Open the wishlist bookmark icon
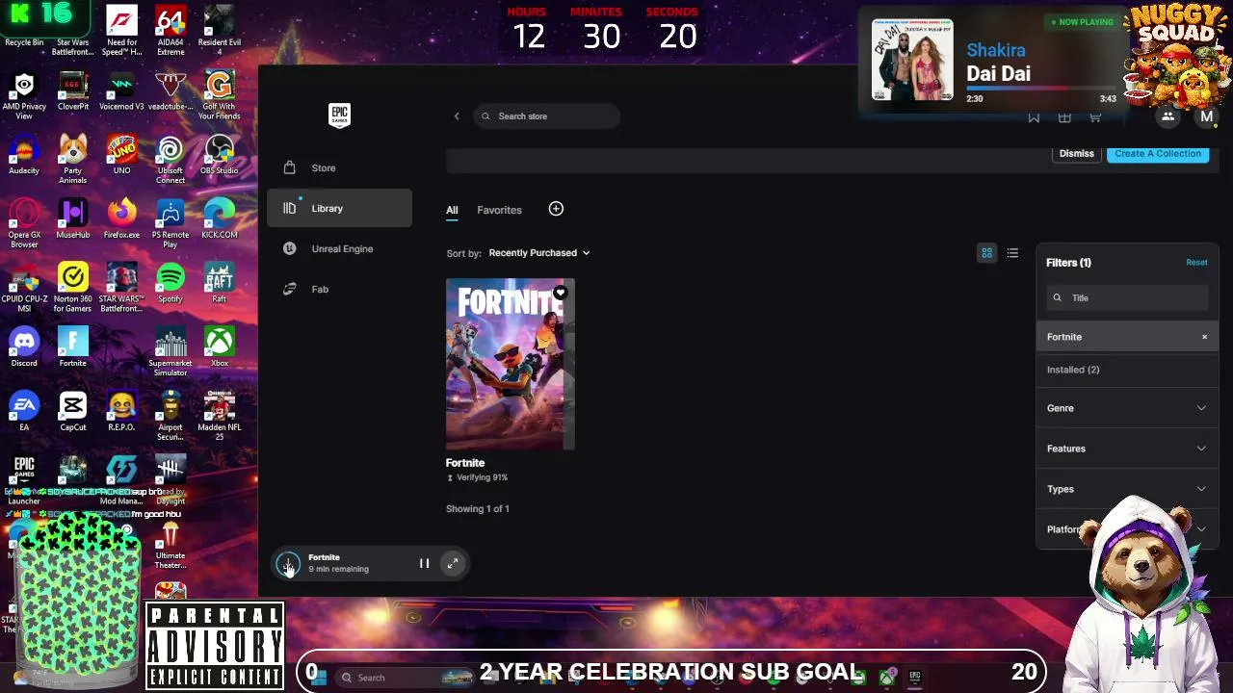Viewport: 1233px width, 693px height. pos(1034,117)
